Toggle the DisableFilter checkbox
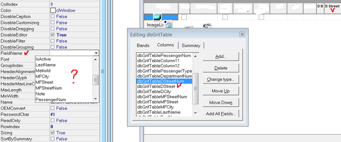341x142 pixels. 53,41
